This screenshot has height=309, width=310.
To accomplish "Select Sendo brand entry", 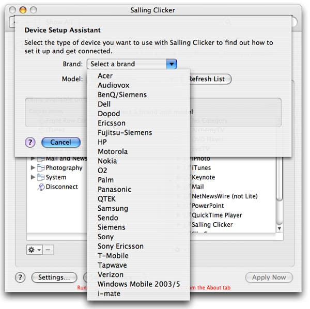I will point(138,218).
